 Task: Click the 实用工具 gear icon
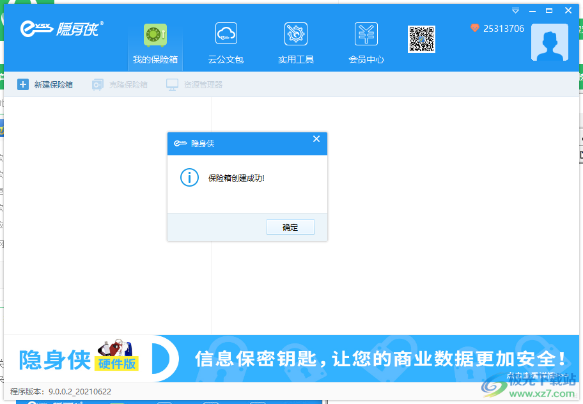point(295,33)
